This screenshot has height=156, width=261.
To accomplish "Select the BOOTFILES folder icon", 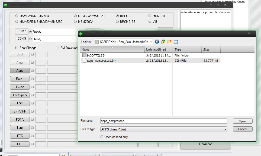I will [84, 55].
